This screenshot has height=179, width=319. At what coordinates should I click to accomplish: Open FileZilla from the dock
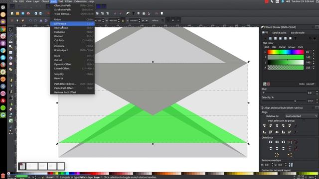[3, 100]
